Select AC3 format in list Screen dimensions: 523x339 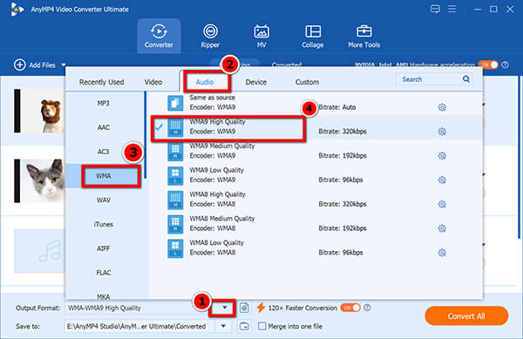point(104,152)
